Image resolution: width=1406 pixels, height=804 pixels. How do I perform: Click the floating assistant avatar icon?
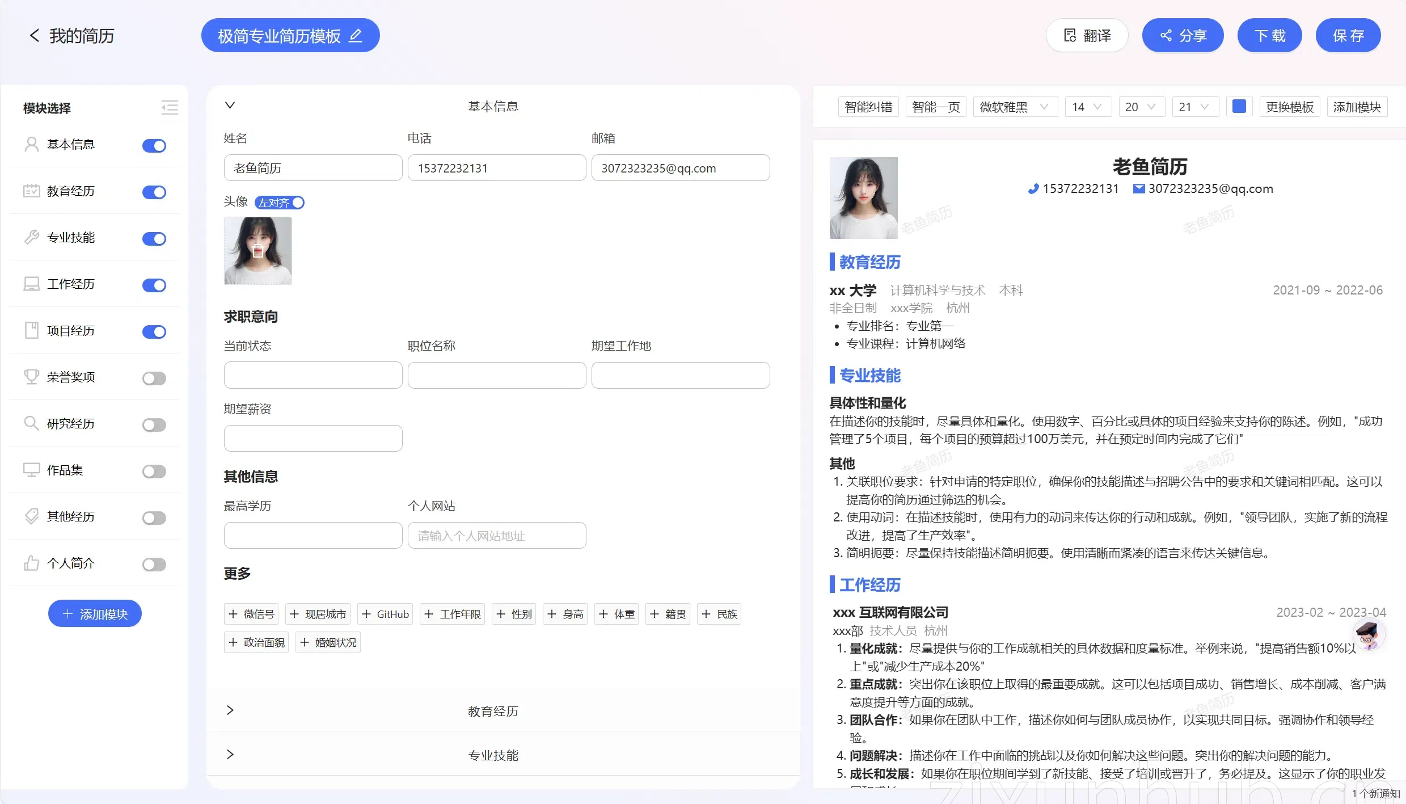point(1368,635)
